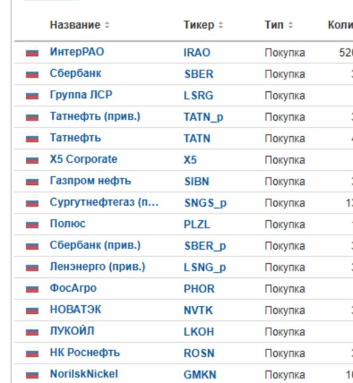Click the flag icon beside Полюс
The width and height of the screenshot is (353, 383).
pos(32,224)
